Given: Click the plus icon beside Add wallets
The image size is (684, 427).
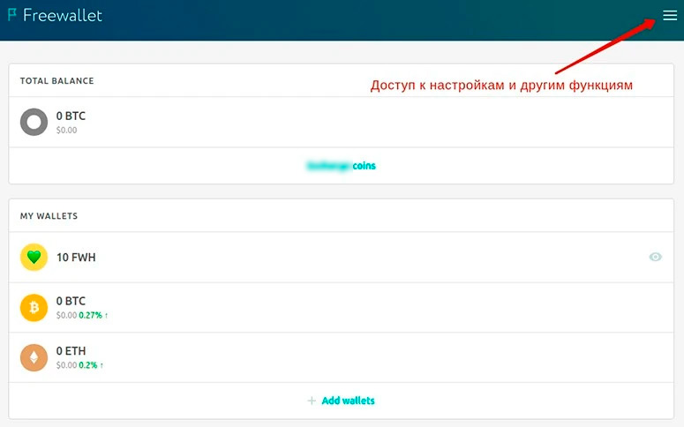Looking at the screenshot, I should 312,401.
